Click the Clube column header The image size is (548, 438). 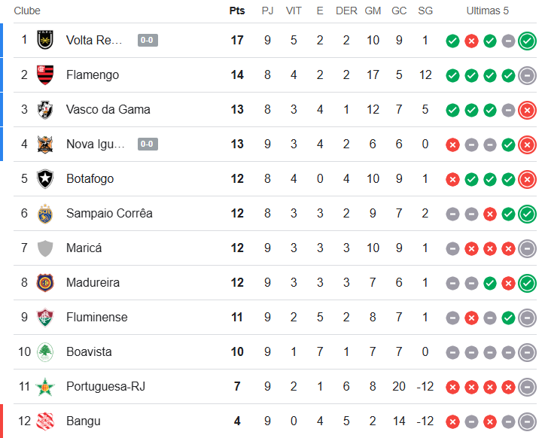pyautogui.click(x=27, y=11)
